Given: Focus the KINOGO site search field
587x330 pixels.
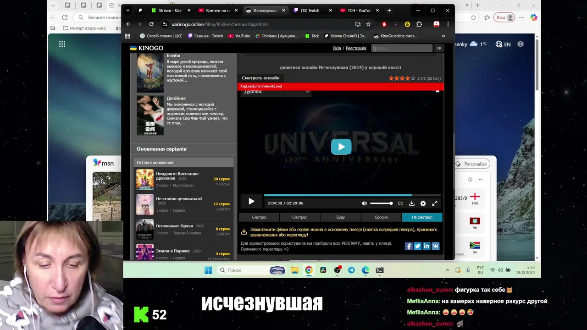Looking at the screenshot, I should [402, 48].
